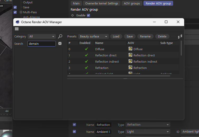This screenshot has width=199, height=137.
Task: Select the Refraction name cell in row 3
Action: point(102,68)
